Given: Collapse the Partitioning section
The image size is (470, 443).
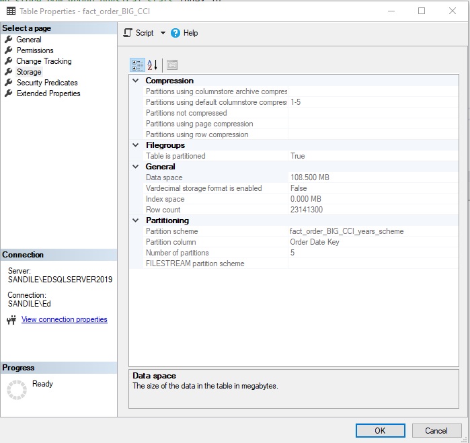Looking at the screenshot, I should pos(135,220).
